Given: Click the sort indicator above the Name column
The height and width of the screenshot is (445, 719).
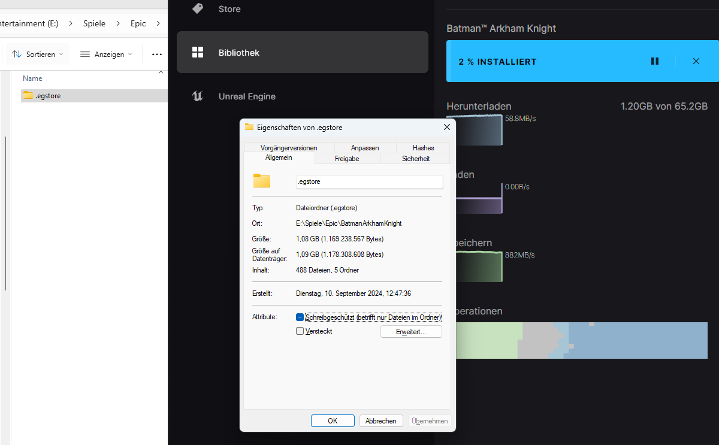Looking at the screenshot, I should [161, 72].
